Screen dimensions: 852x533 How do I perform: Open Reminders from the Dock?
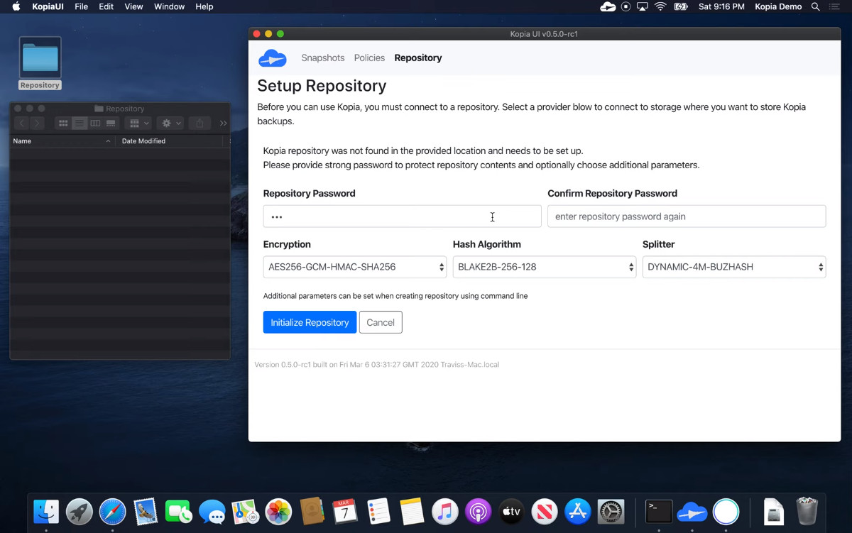click(x=378, y=511)
